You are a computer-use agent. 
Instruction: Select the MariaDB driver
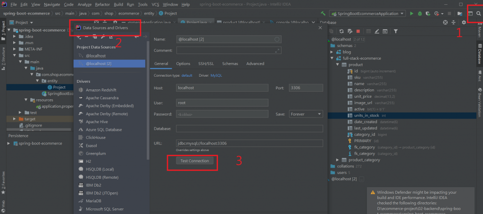(94, 201)
